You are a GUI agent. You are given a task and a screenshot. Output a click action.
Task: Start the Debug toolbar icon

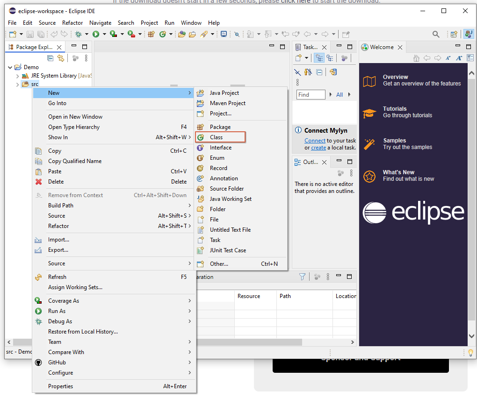79,34
